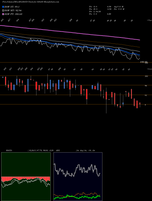Click the MACD (12,26,9) values text
Image resolution: width=152 pixels, height=201 pixels.
41,150
